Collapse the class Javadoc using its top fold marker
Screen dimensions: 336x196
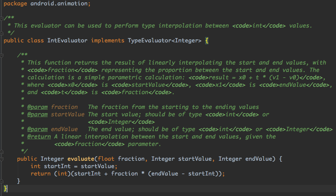(x=2, y=18)
